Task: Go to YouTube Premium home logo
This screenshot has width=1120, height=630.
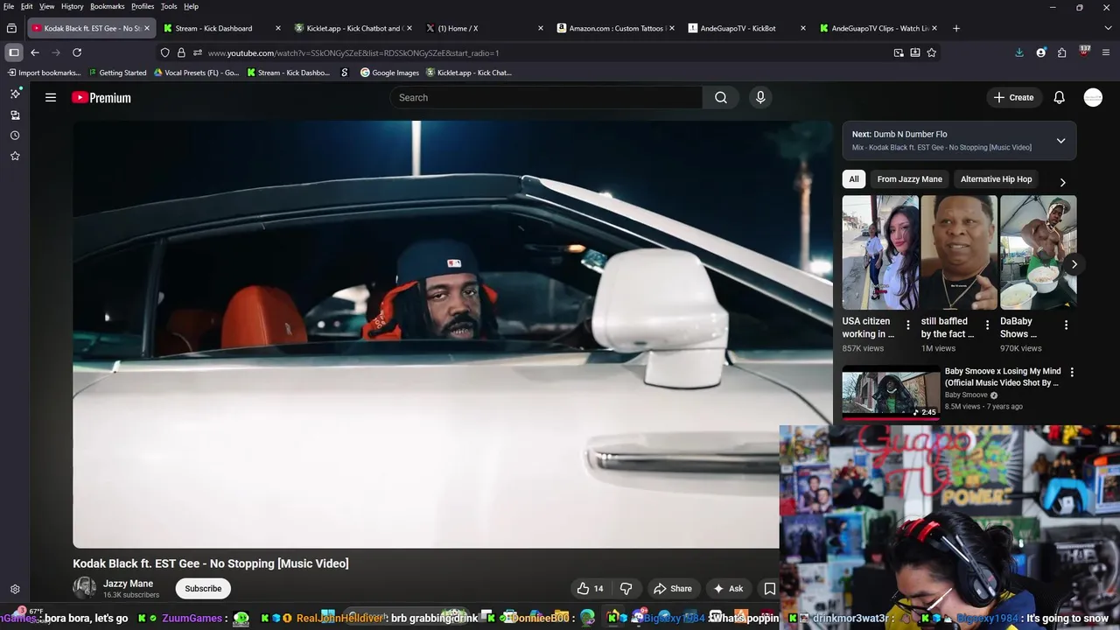Action: click(101, 98)
